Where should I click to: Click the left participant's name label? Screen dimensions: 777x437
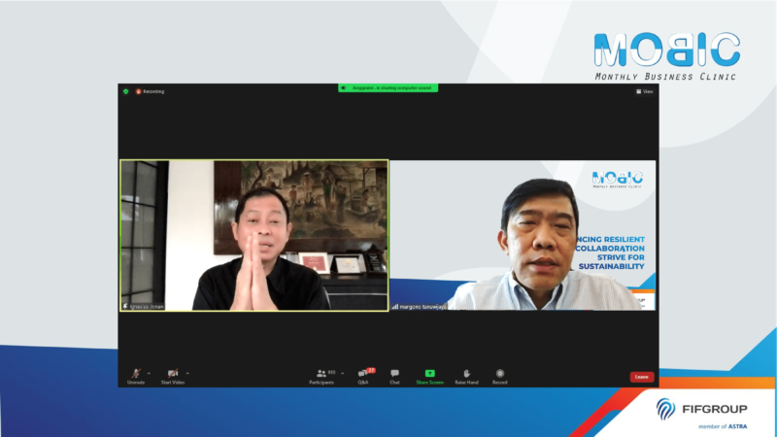pos(144,306)
